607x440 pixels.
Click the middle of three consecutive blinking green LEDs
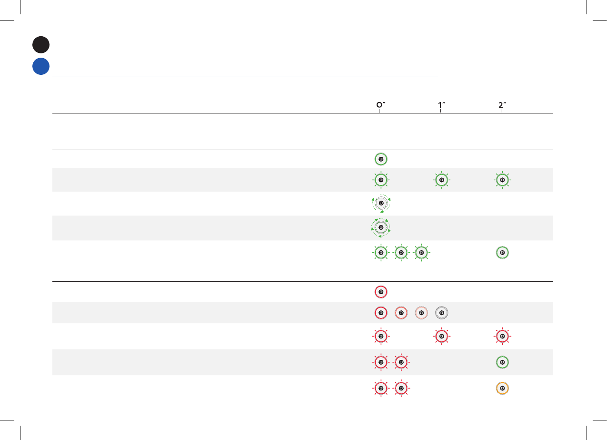click(x=401, y=252)
